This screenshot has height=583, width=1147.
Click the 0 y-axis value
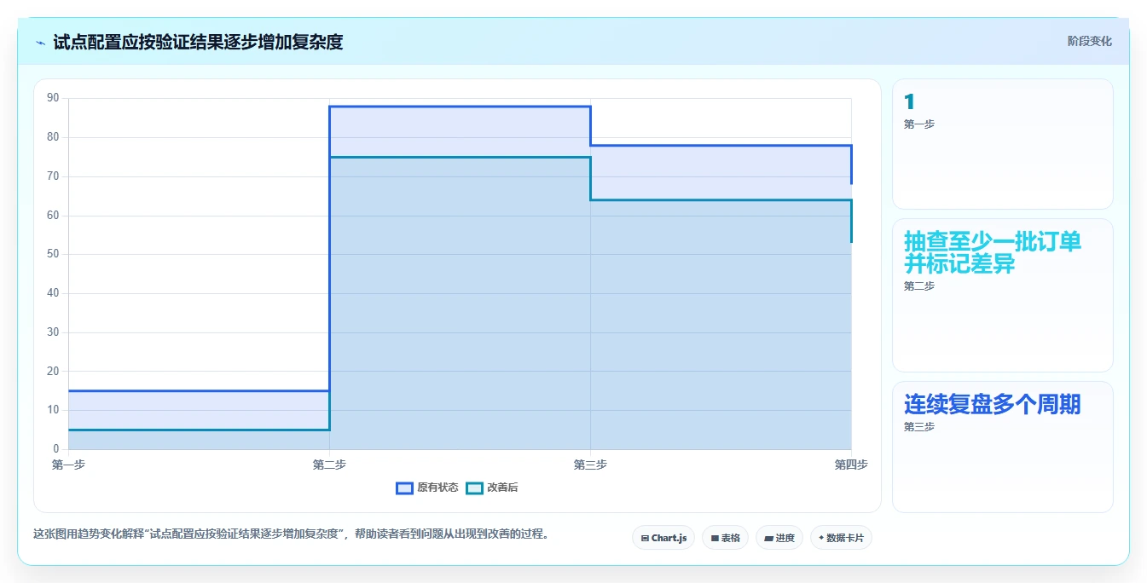click(x=56, y=449)
